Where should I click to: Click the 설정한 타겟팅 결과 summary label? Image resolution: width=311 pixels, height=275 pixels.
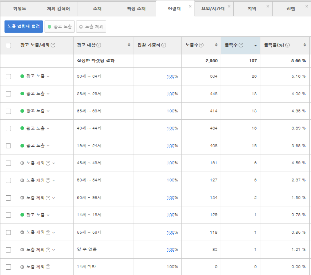[x=96, y=60]
